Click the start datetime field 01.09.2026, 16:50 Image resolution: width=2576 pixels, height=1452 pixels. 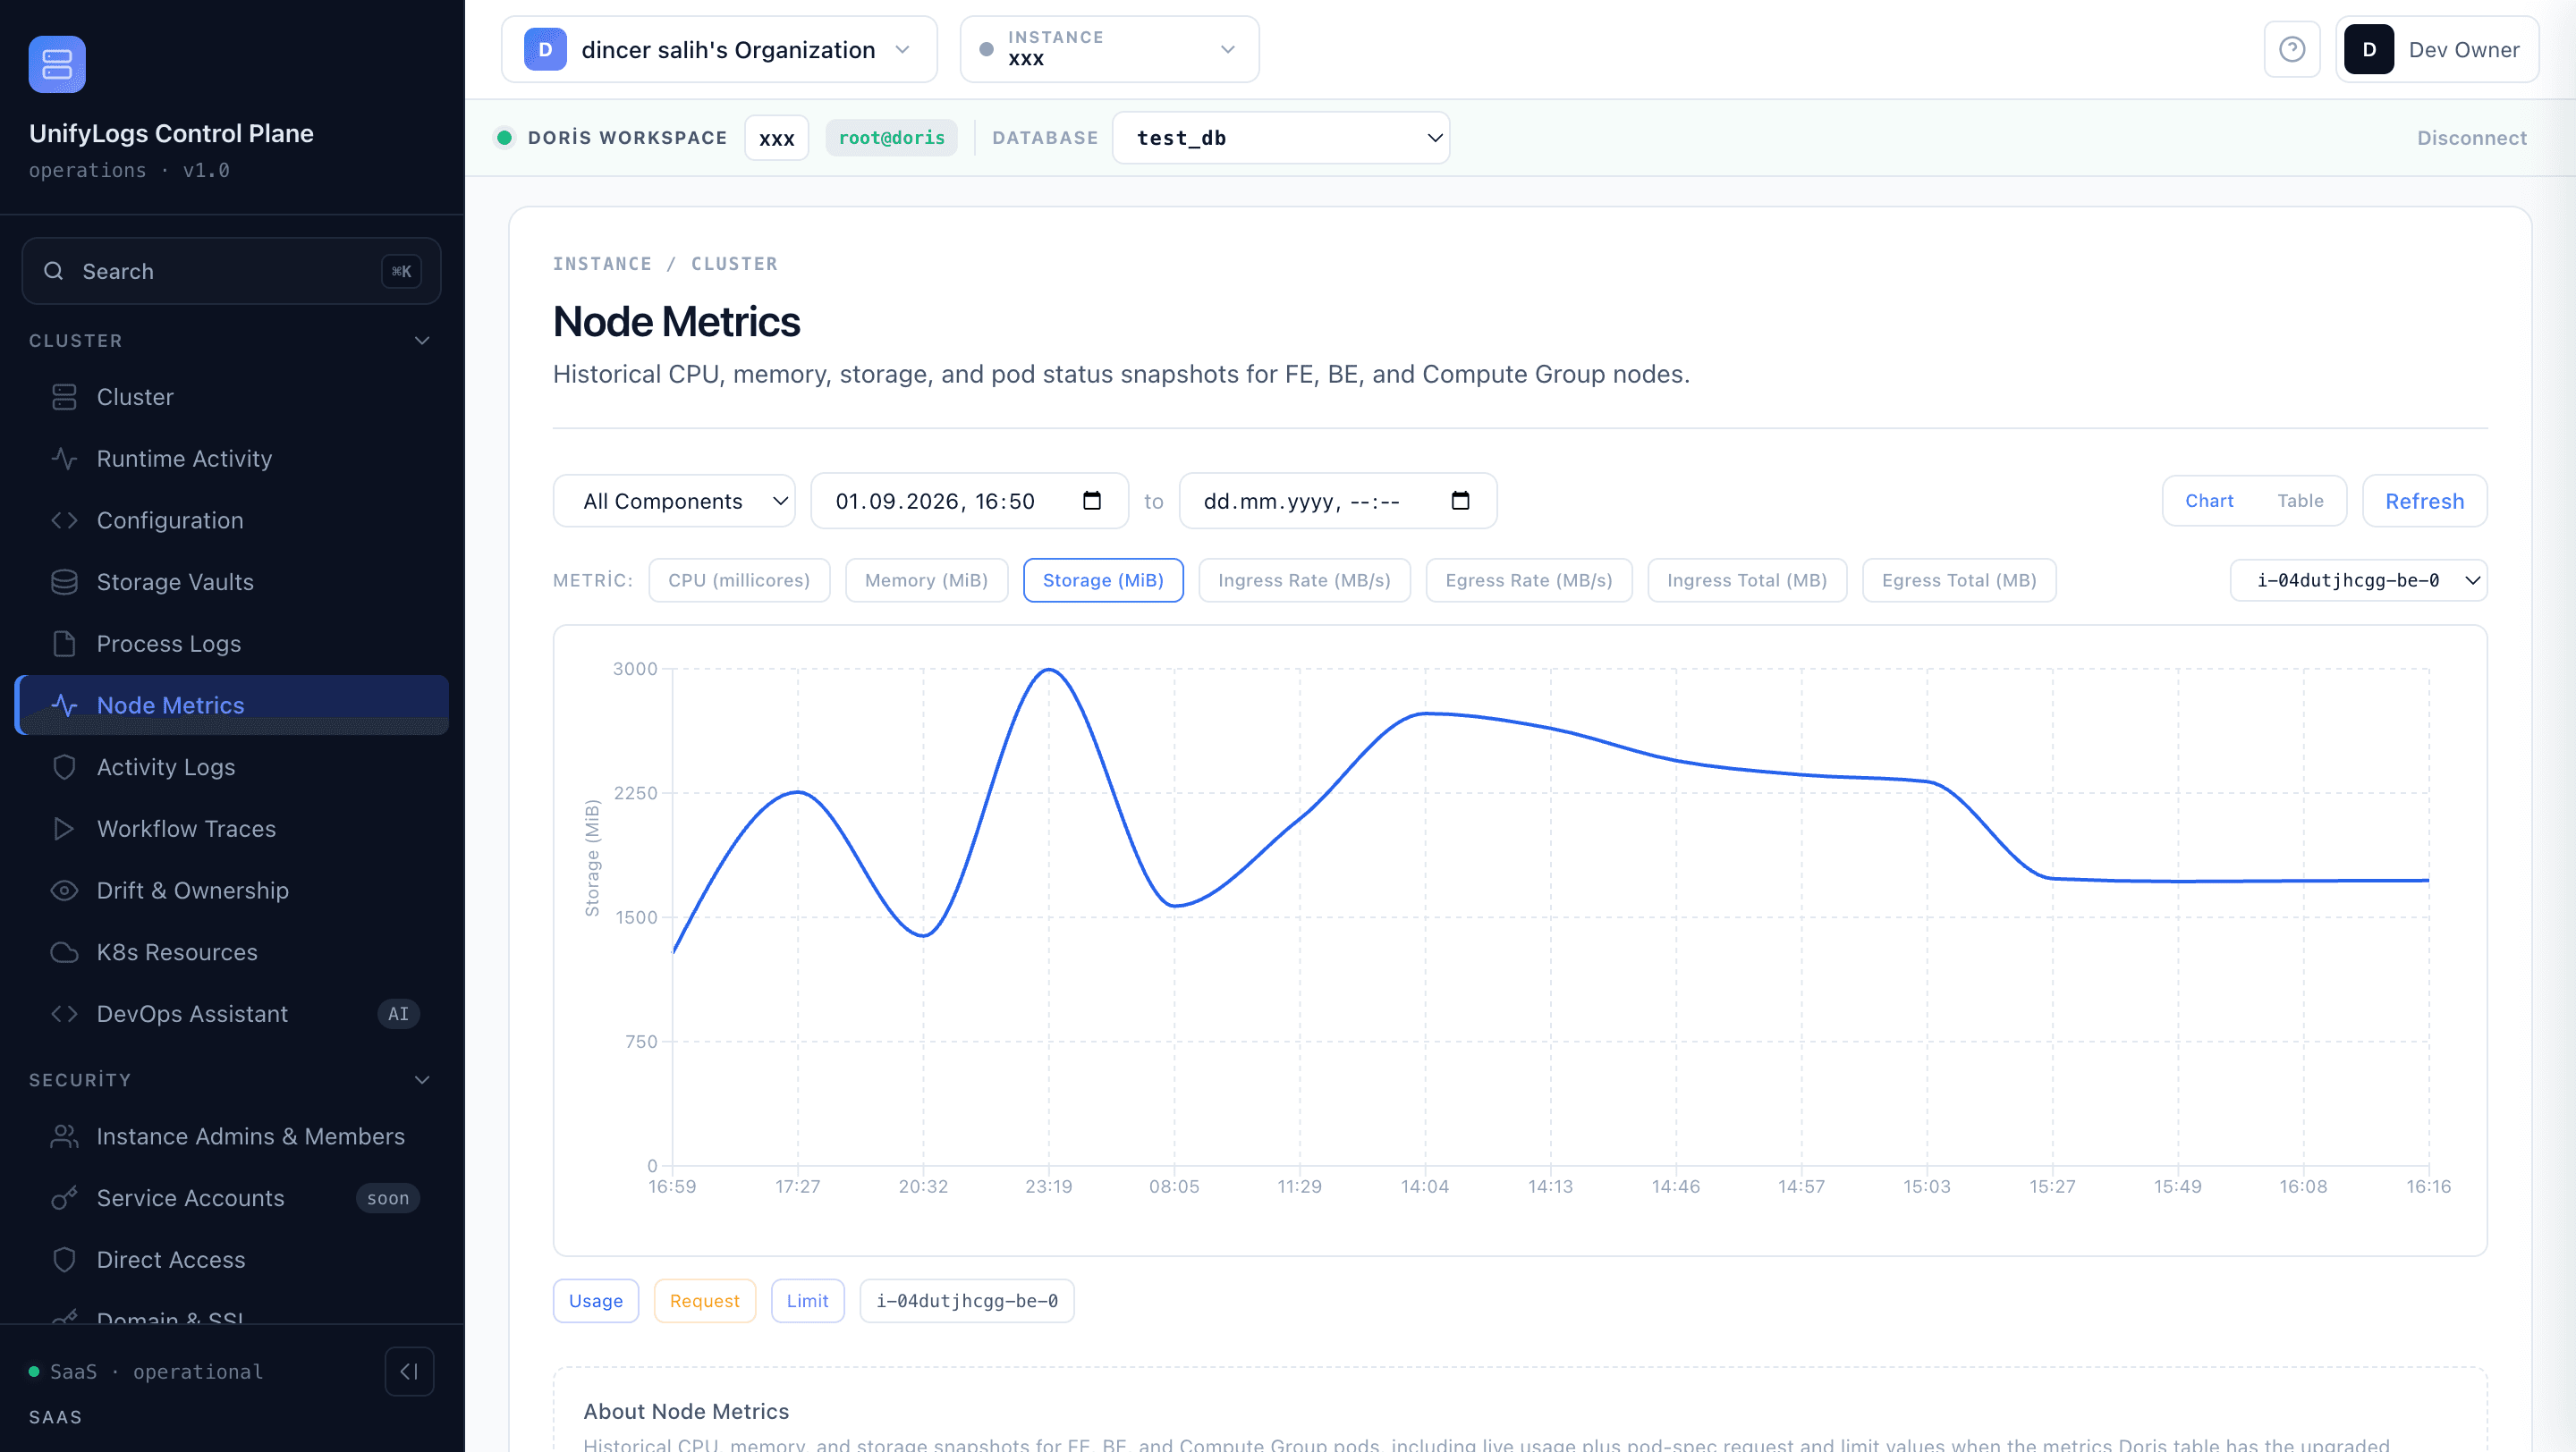point(969,501)
